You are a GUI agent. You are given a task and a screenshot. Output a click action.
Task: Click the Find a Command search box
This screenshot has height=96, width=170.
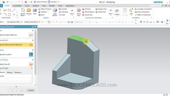(156, 6)
